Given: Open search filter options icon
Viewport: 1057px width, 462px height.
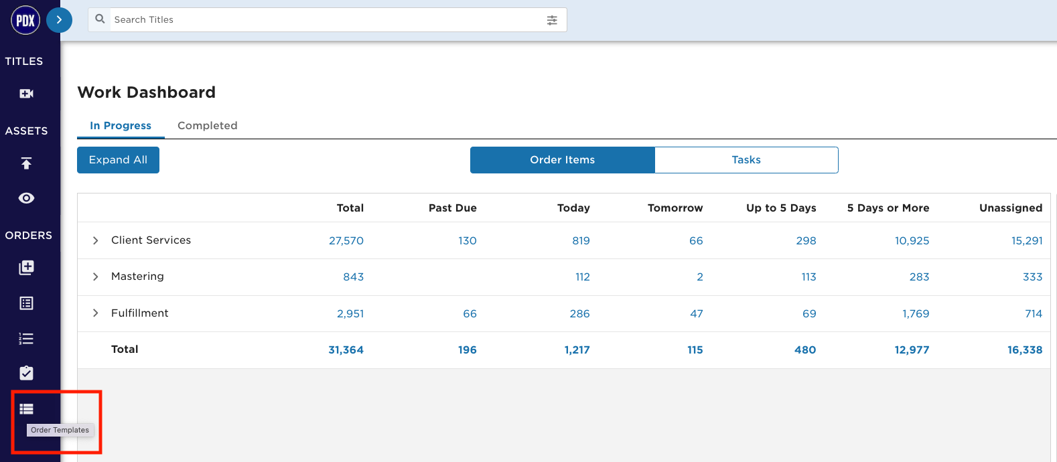Looking at the screenshot, I should click(552, 20).
